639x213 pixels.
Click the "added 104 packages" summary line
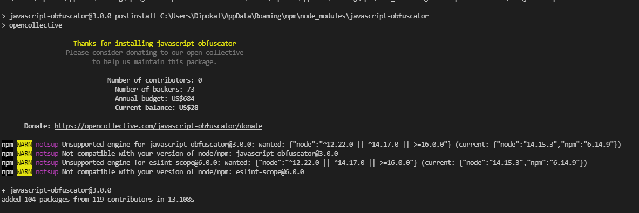point(101,200)
